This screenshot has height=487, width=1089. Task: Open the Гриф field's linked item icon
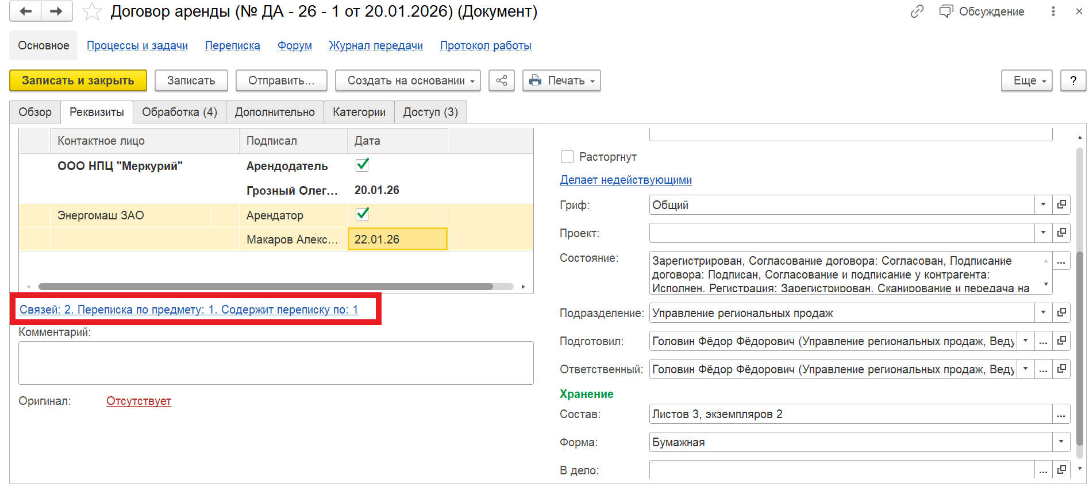[x=1061, y=205]
